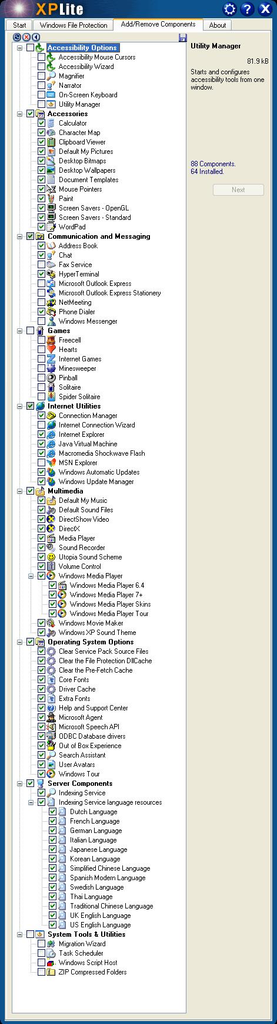Click the Next button
The image size is (277, 1024).
point(238,190)
